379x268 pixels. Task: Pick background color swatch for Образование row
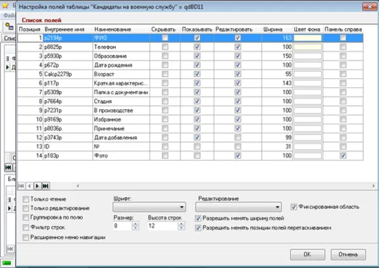point(307,56)
